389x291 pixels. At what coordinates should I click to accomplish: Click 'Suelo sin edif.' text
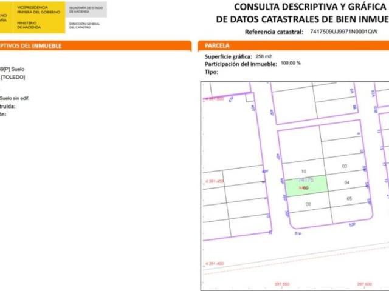click(x=15, y=98)
